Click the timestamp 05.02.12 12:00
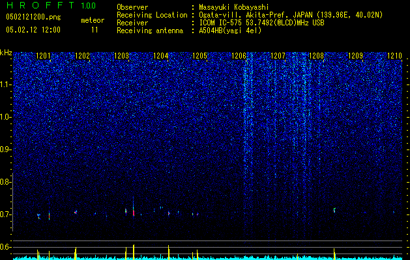 point(33,30)
